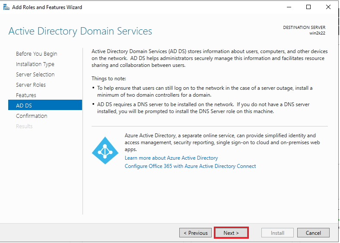The width and height of the screenshot is (340, 243).
Task: Go to the Confirmation step
Action: (32, 116)
